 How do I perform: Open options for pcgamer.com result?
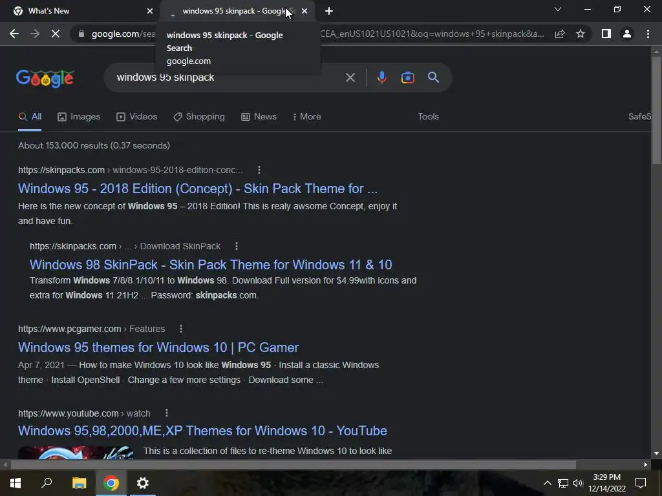click(181, 329)
